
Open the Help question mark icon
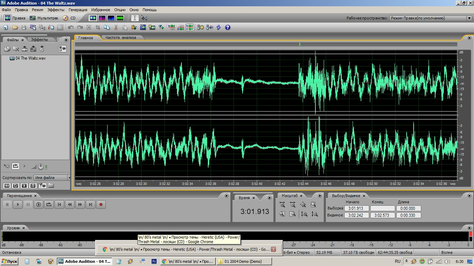tap(228, 27)
